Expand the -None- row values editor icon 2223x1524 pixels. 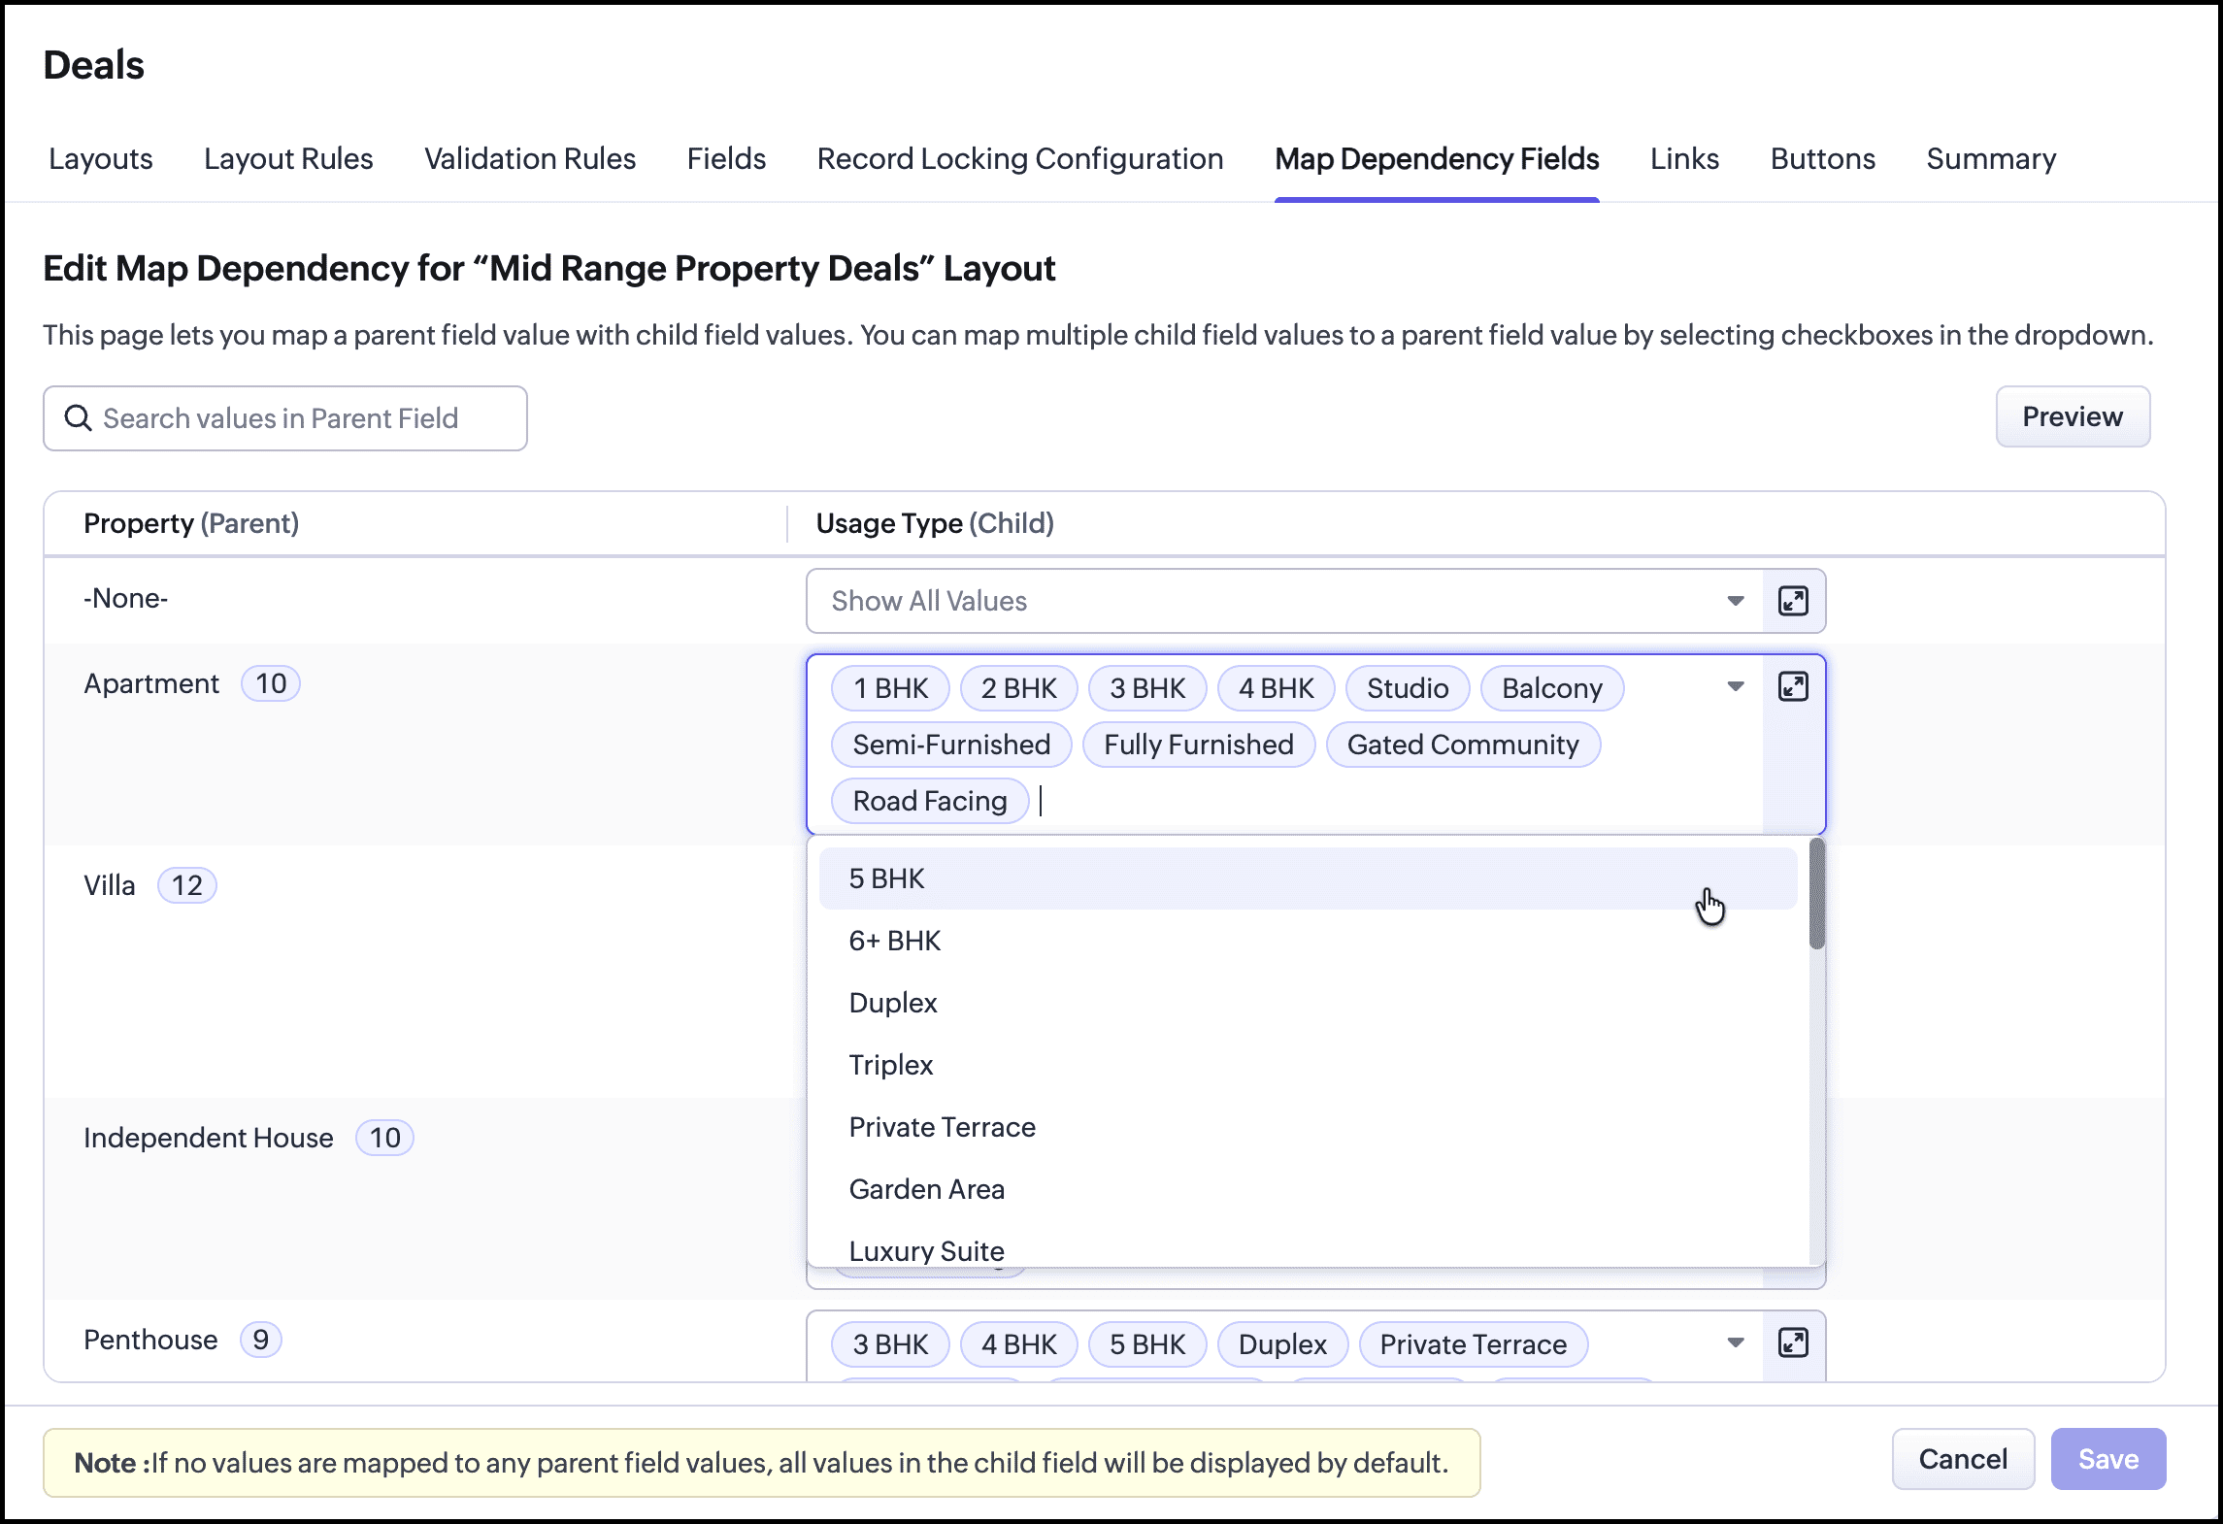click(x=1792, y=601)
